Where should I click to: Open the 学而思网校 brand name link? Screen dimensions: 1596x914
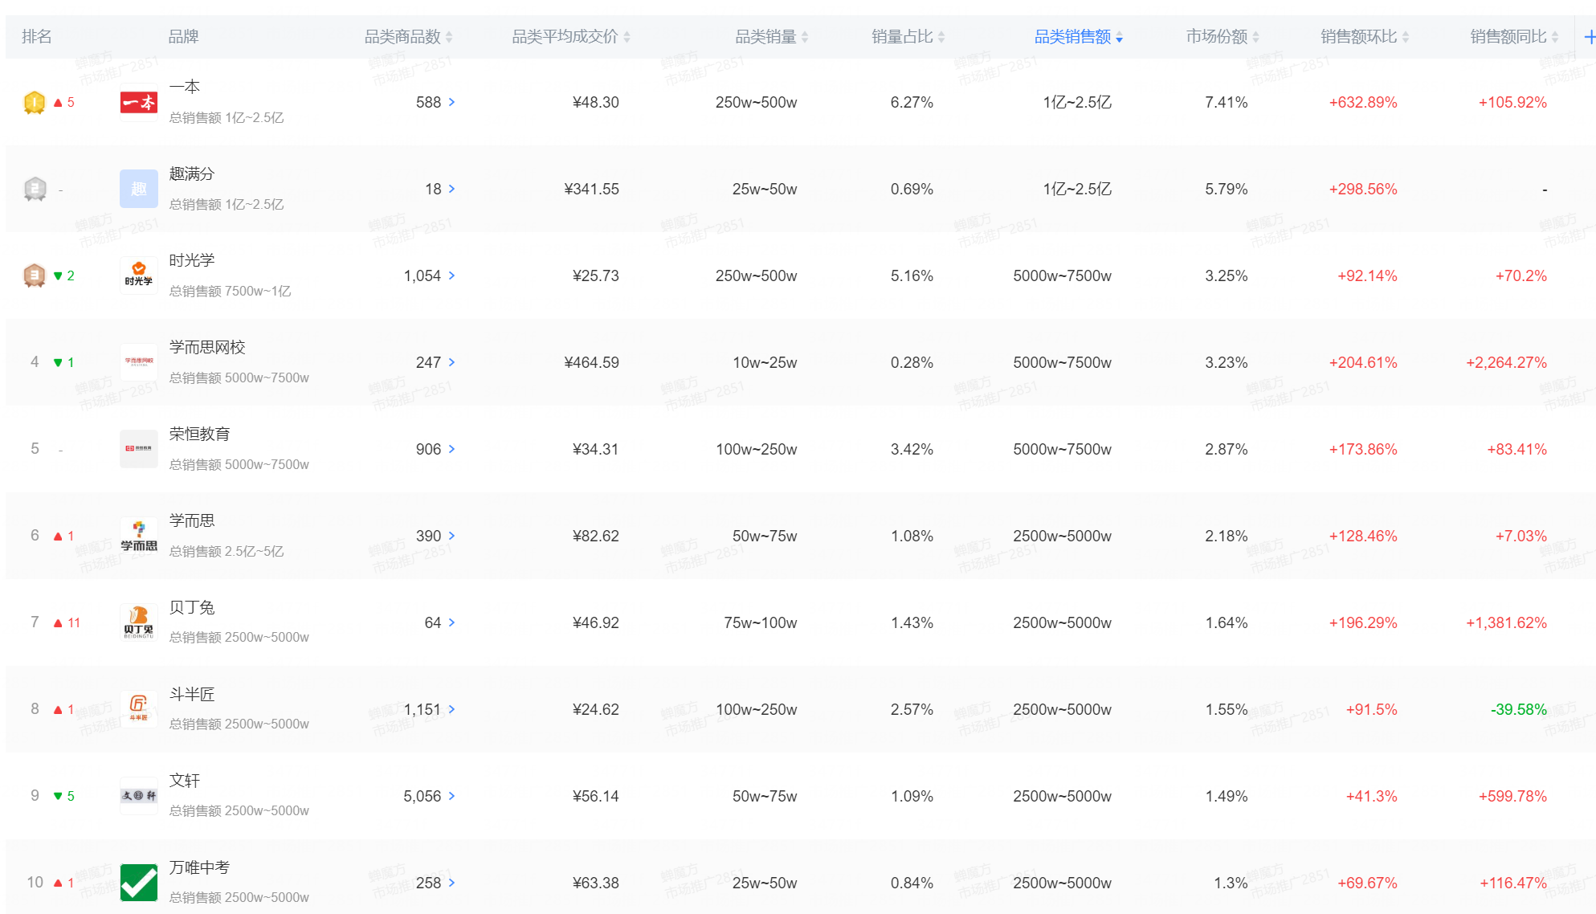point(207,347)
